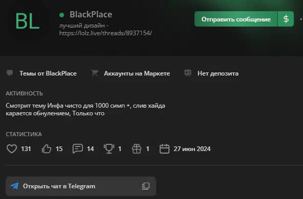Click the Нет депозита link
This screenshot has height=199, width=303.
pos(218,73)
